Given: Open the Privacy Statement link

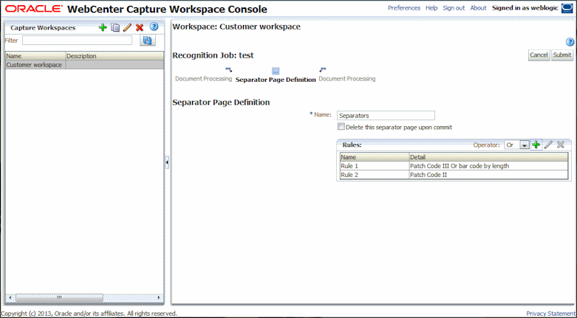Looking at the screenshot, I should [552, 314].
